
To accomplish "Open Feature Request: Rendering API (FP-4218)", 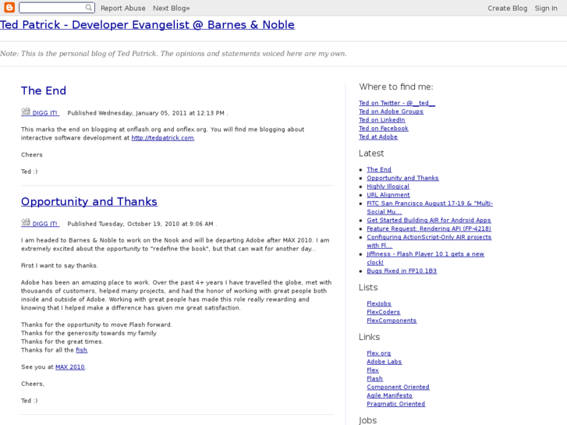I will click(429, 228).
